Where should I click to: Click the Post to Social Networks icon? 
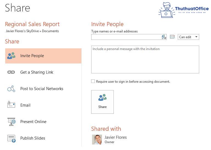(11, 89)
